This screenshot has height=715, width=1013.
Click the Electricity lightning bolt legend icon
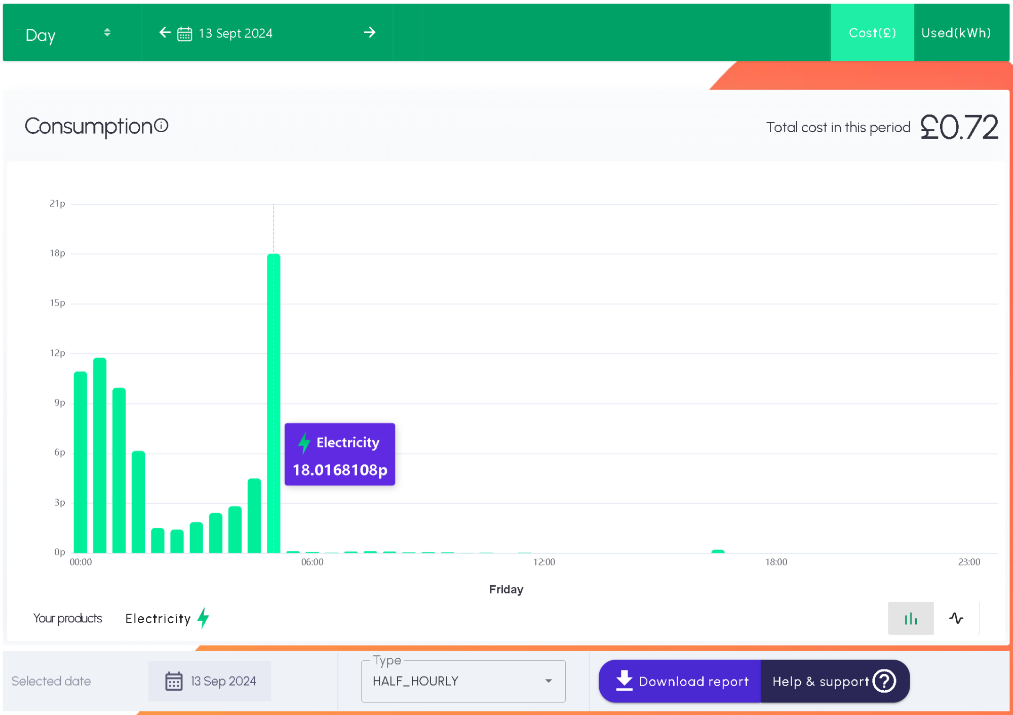(x=203, y=618)
